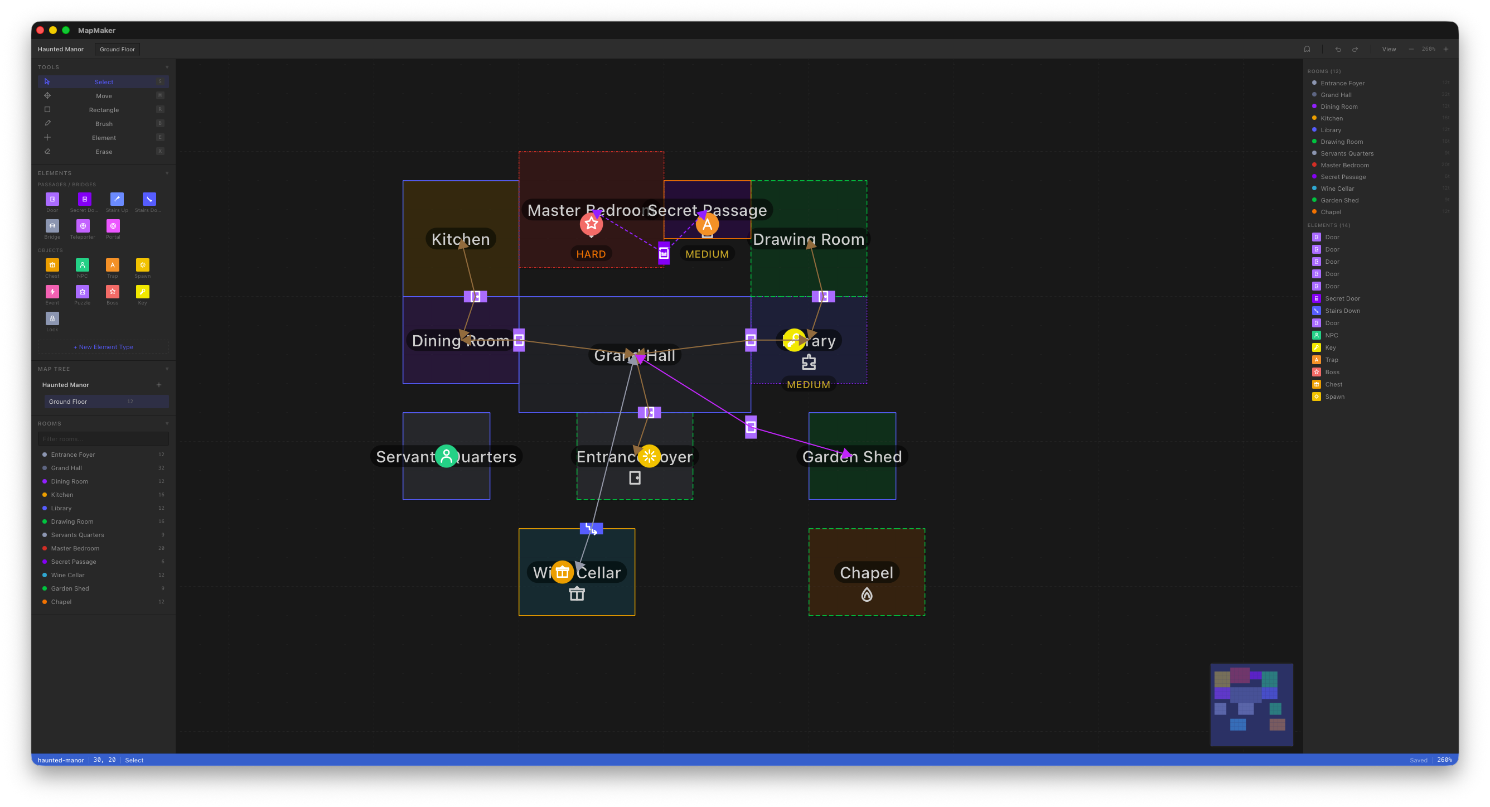Click the Stairs Up element icon

click(x=117, y=199)
